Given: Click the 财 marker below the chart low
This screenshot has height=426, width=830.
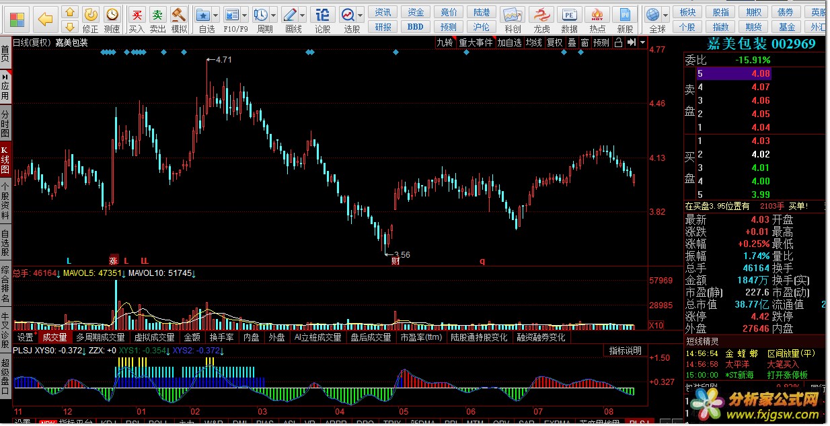Looking at the screenshot, I should click(x=395, y=260).
